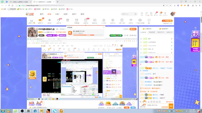Viewport: 202px width, 113px height.
Task: Click the site search input field
Action: tap(128, 14)
